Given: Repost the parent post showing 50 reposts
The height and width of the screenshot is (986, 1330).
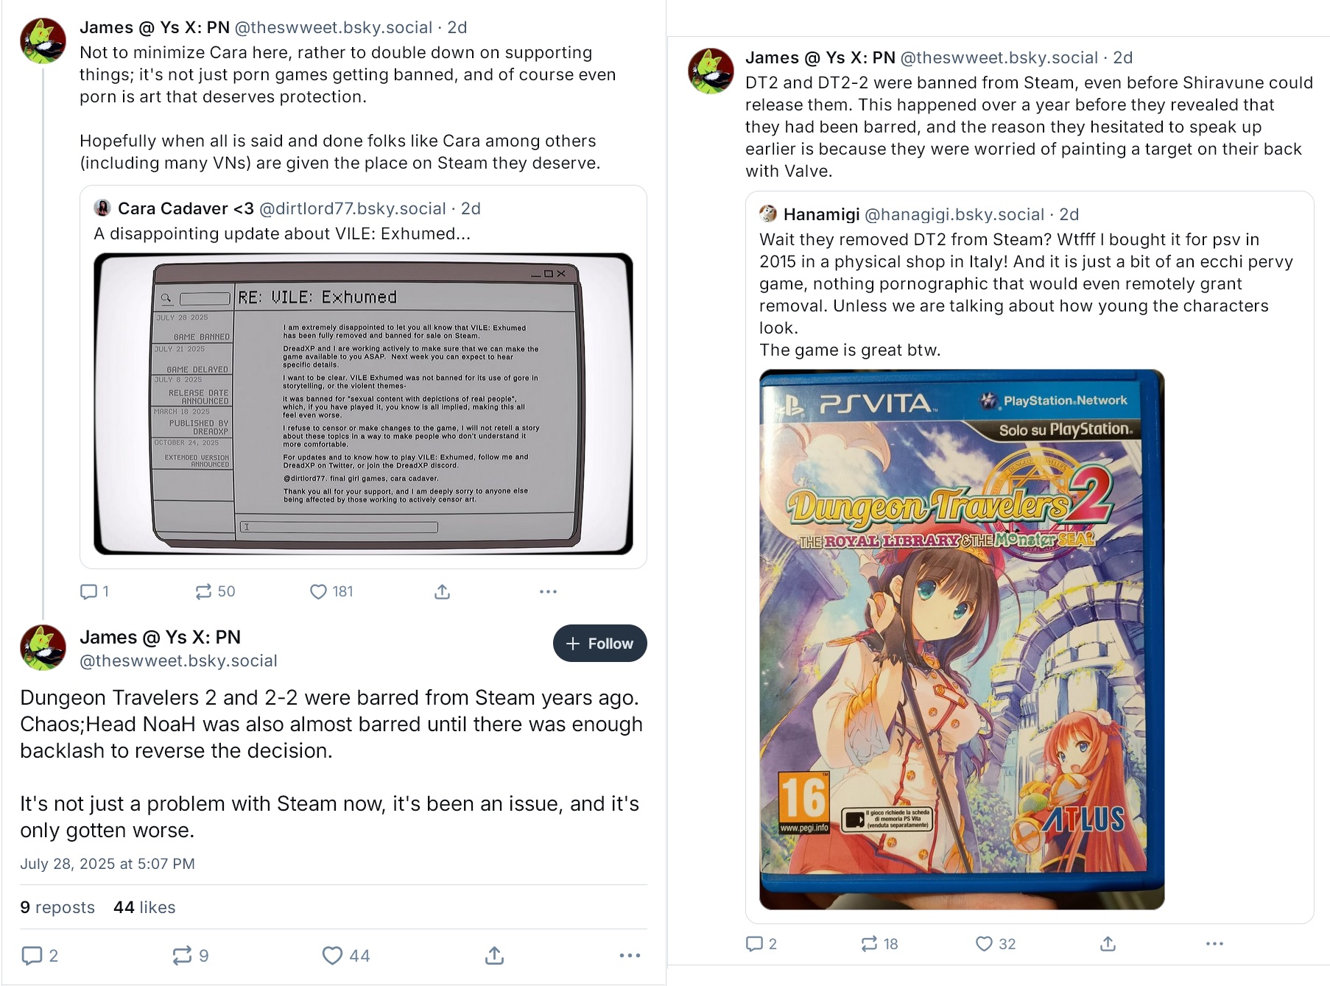Looking at the screenshot, I should tap(215, 591).
